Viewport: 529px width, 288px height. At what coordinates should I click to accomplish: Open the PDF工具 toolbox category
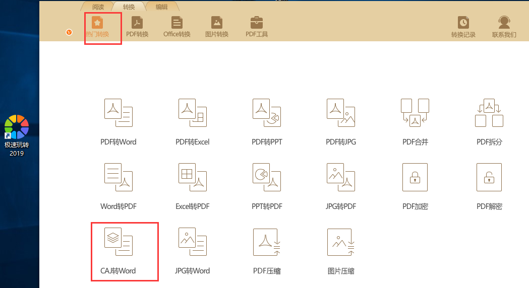pyautogui.click(x=256, y=27)
